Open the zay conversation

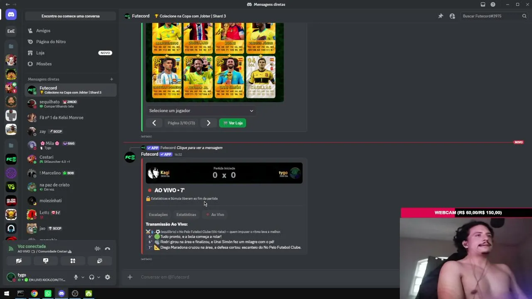click(71, 131)
